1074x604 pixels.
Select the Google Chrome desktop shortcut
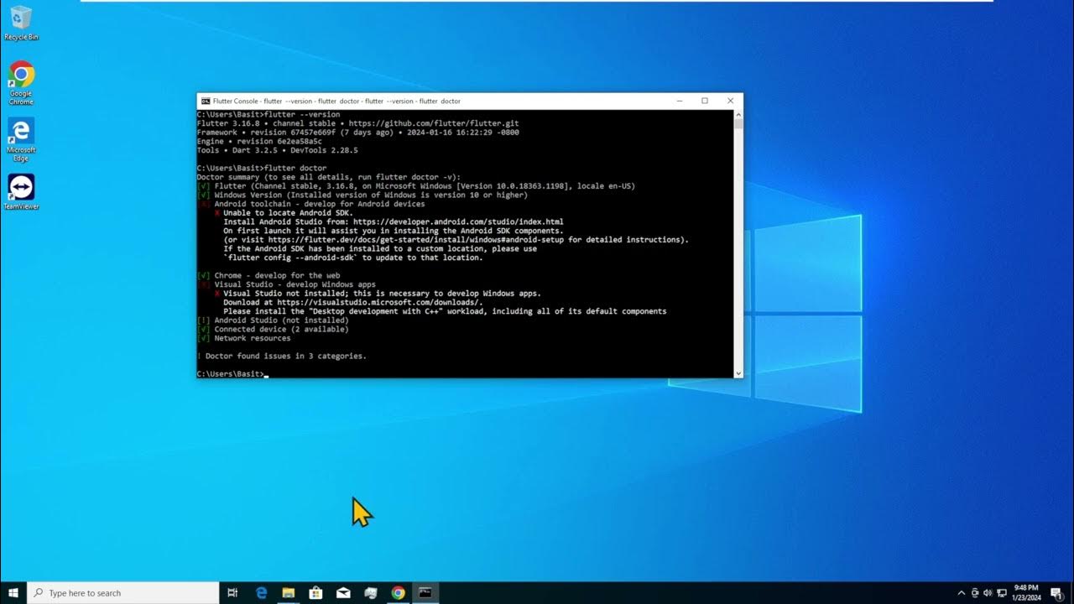tap(21, 83)
